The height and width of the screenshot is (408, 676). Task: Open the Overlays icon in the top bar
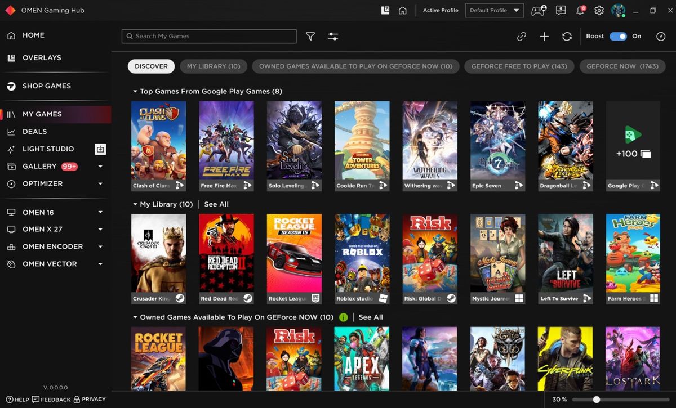(385, 10)
